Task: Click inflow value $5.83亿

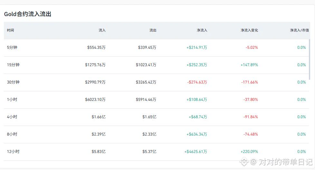Action: point(99,152)
